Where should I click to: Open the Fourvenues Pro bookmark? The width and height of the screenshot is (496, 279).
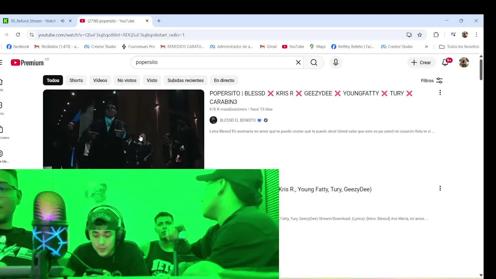click(138, 46)
